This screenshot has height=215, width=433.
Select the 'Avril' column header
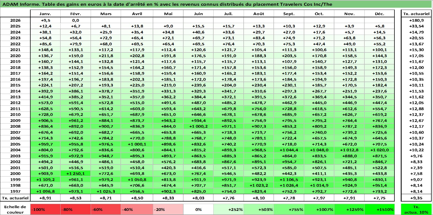137,14
